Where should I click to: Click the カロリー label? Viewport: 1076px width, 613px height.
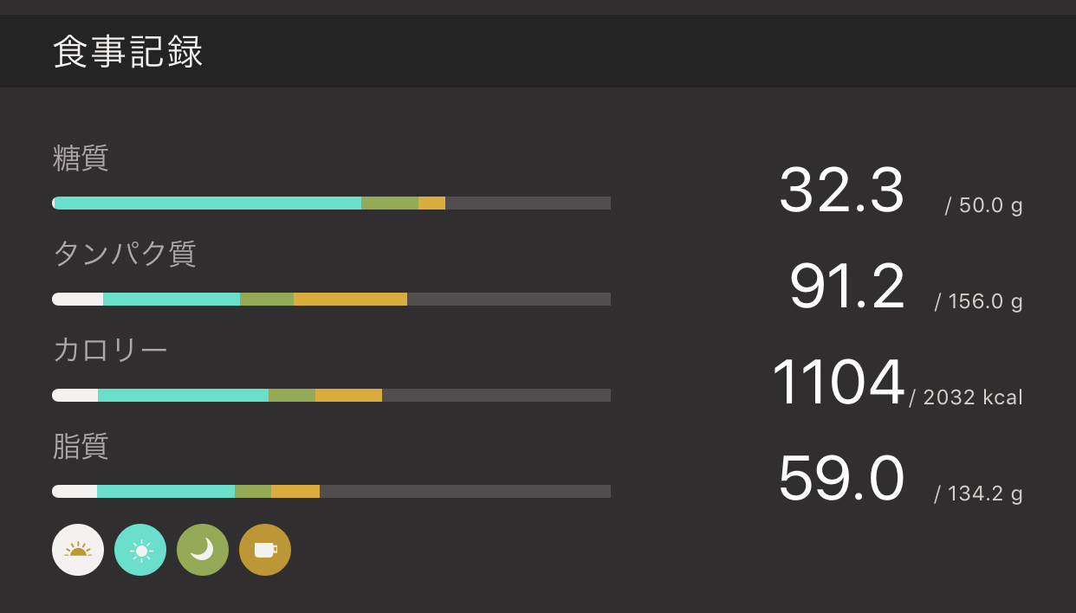(110, 350)
